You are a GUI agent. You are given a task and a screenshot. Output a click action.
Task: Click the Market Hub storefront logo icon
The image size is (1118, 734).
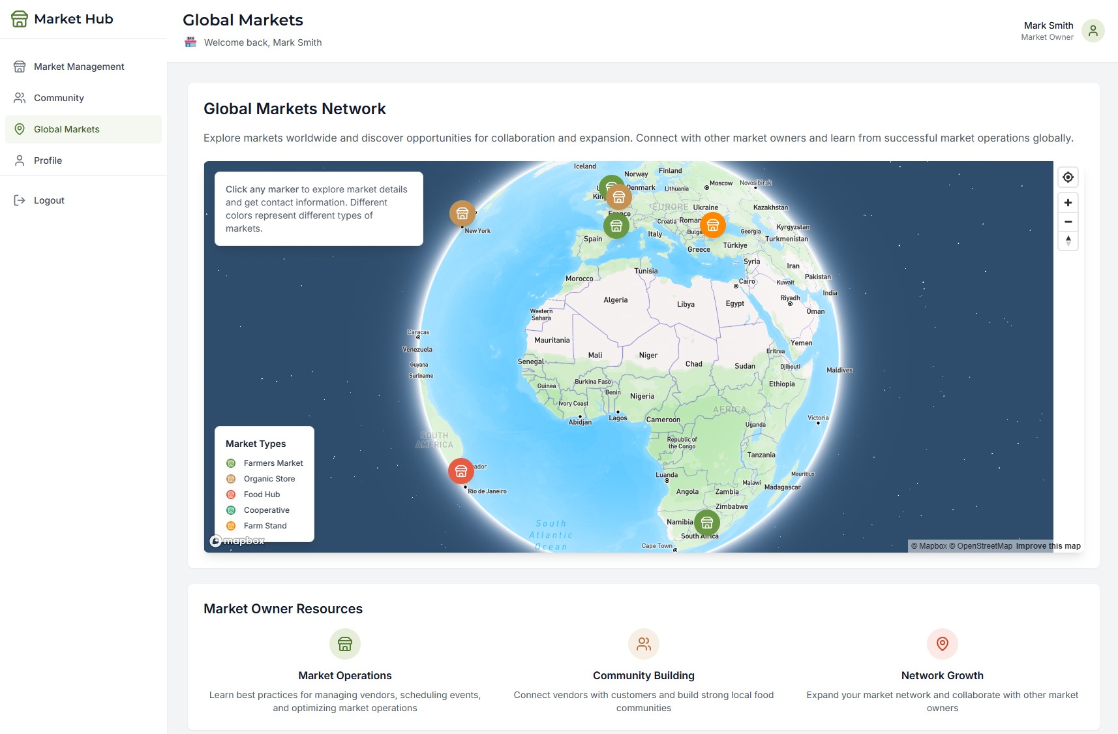tap(19, 19)
